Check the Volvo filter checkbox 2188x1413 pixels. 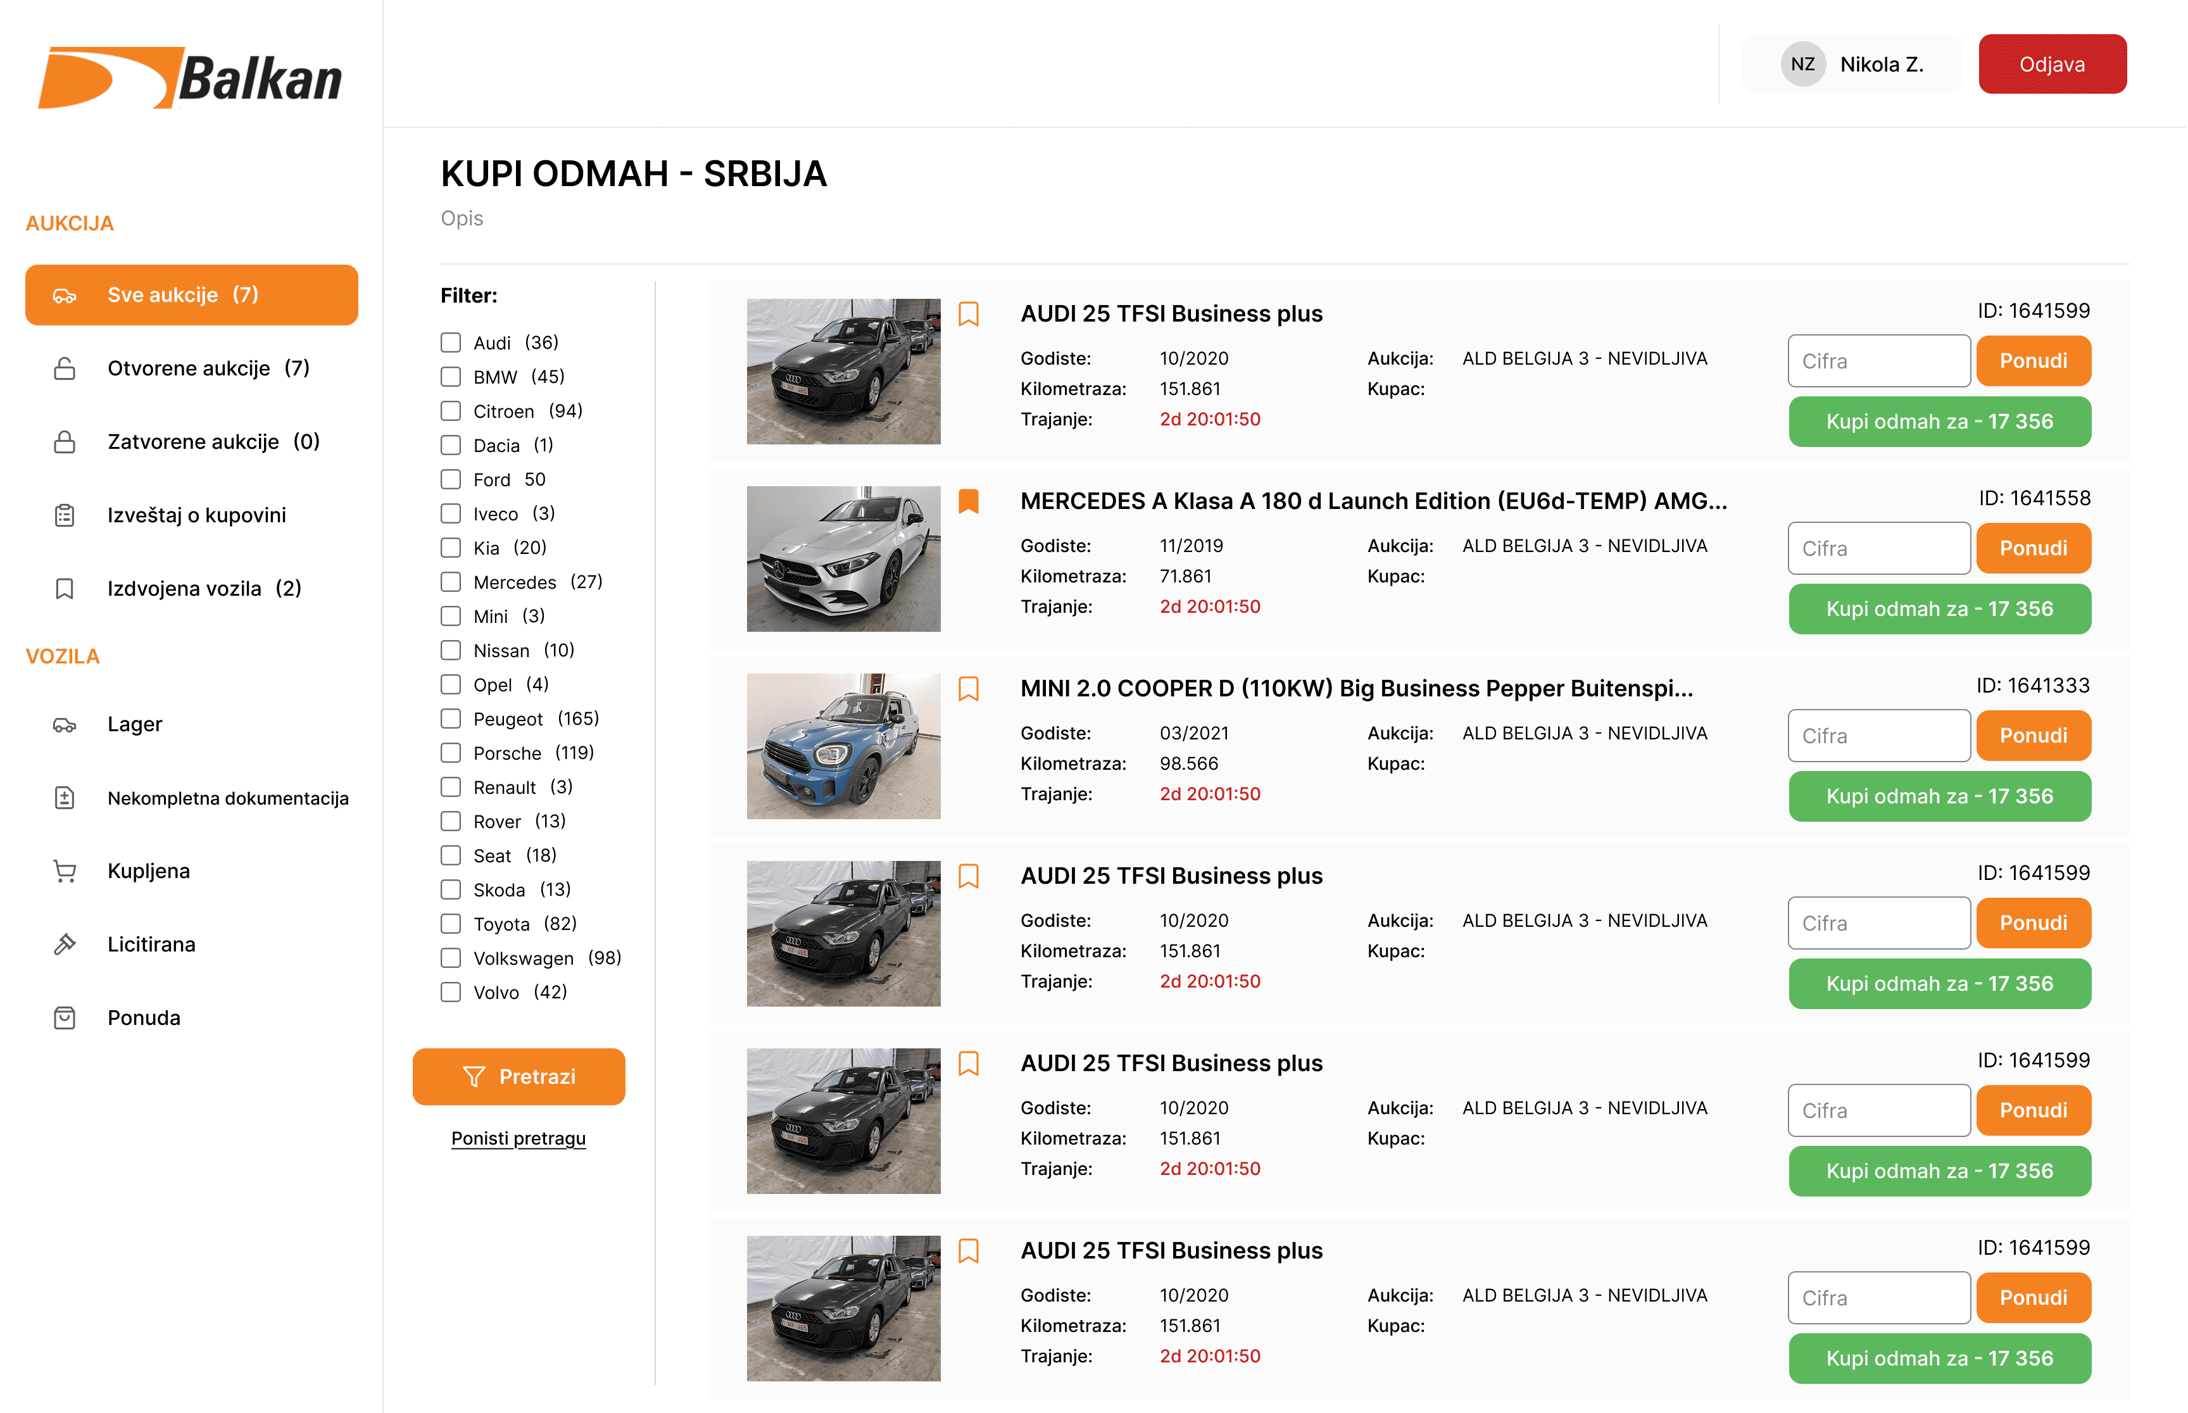tap(450, 992)
